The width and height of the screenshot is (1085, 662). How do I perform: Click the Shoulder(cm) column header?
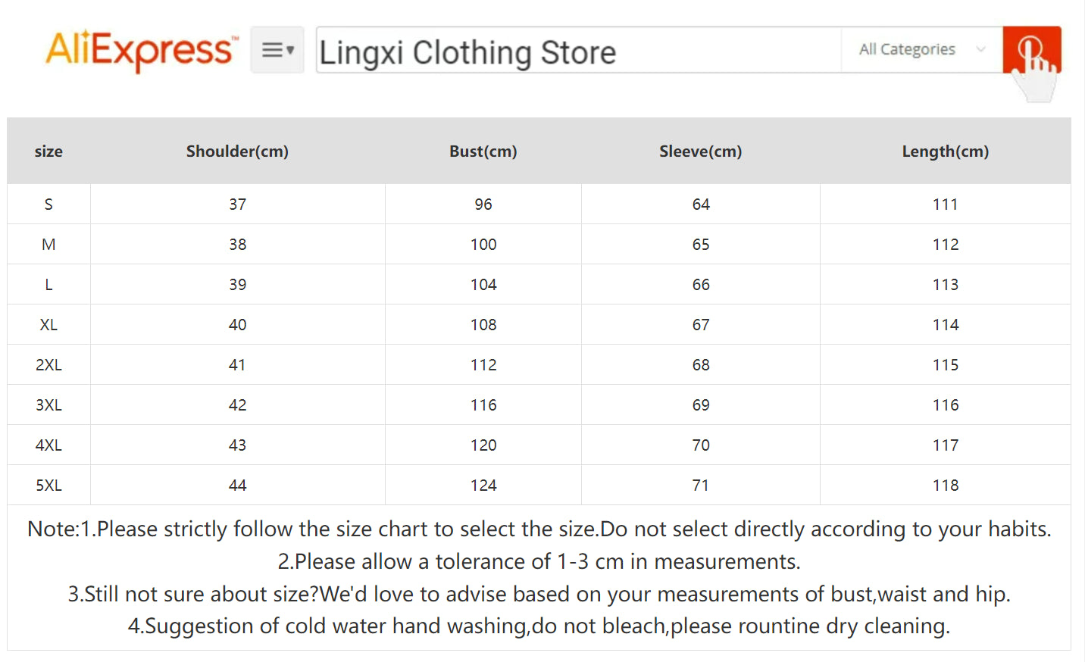[237, 151]
